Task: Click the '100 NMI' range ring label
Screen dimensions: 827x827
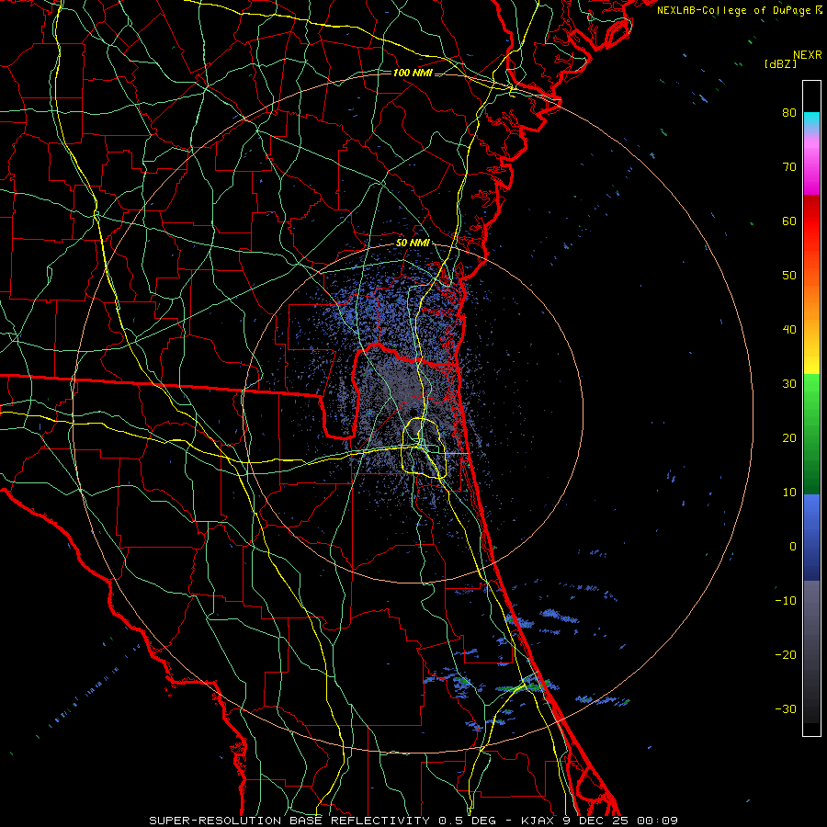Action: pyautogui.click(x=413, y=73)
